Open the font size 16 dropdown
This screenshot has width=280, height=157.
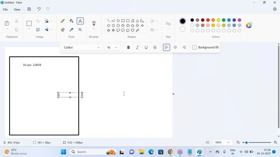click(112, 48)
